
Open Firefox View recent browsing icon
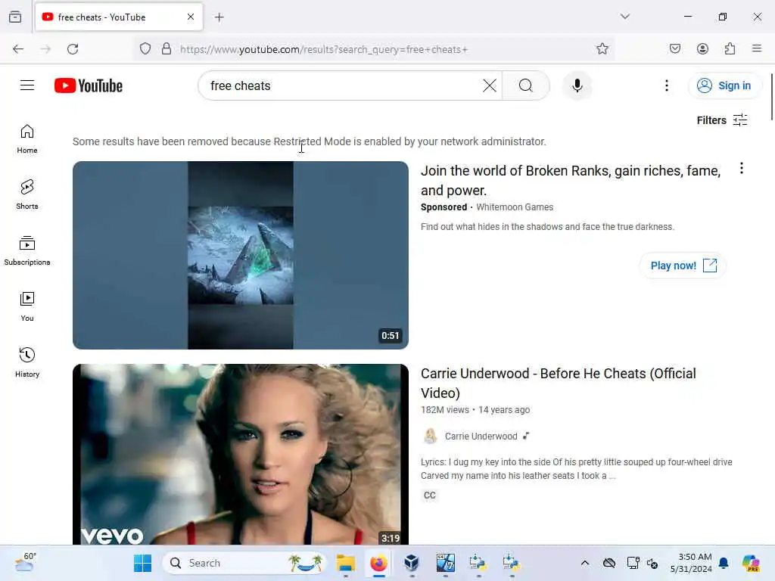pyautogui.click(x=15, y=17)
